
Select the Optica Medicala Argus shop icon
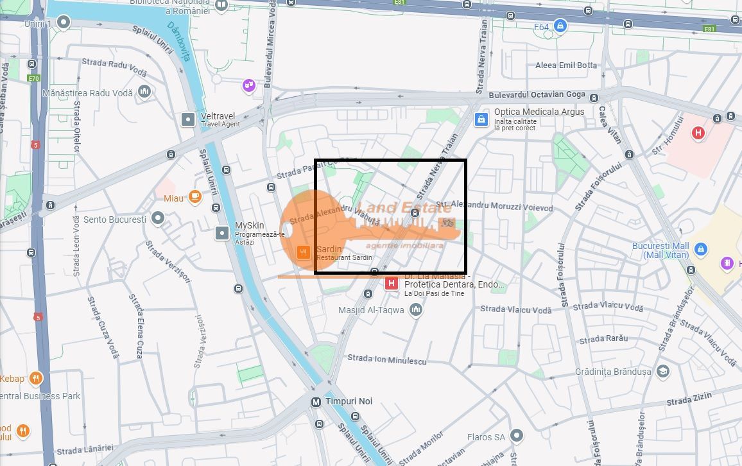click(x=481, y=119)
